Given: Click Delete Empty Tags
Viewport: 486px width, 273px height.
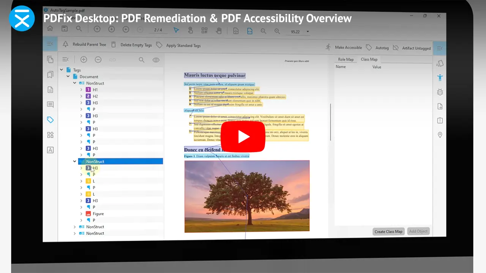Looking at the screenshot, I should 131,45.
